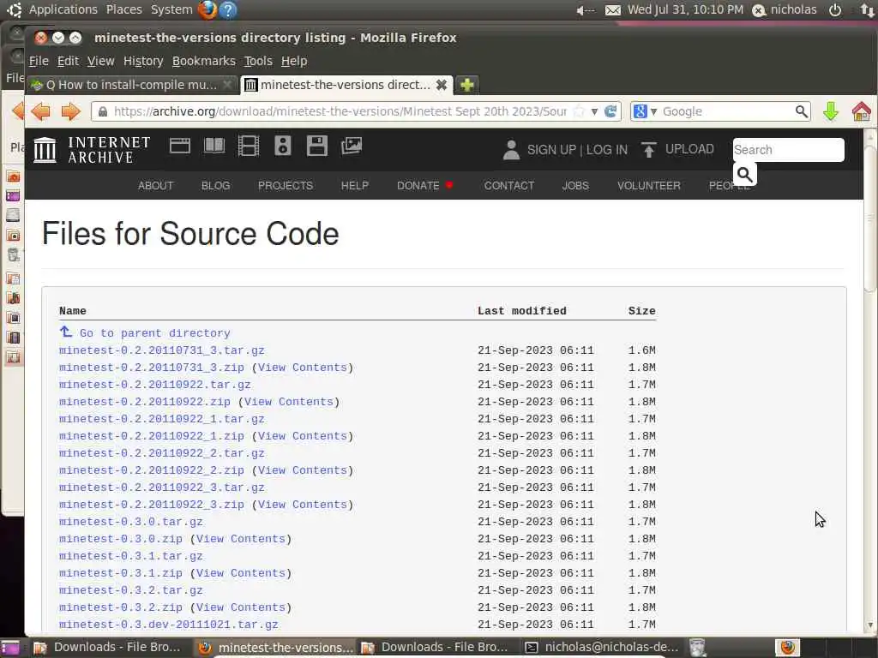Click the archive search magnifier button
This screenshot has height=658, width=878.
pyautogui.click(x=745, y=175)
